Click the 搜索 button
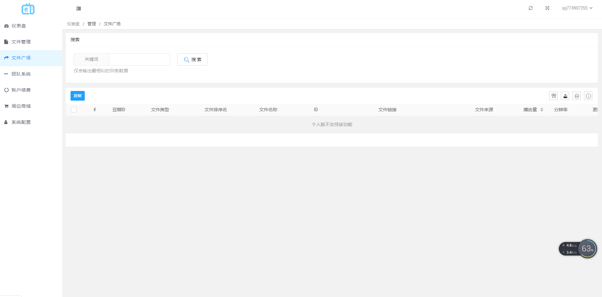602x297 pixels. click(192, 59)
